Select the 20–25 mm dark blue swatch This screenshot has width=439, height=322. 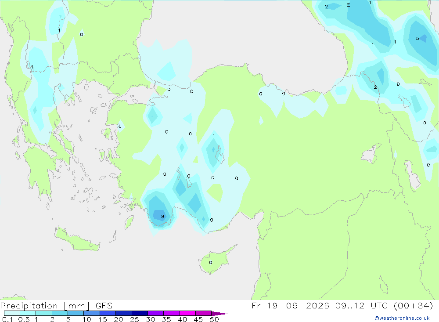tap(123, 313)
